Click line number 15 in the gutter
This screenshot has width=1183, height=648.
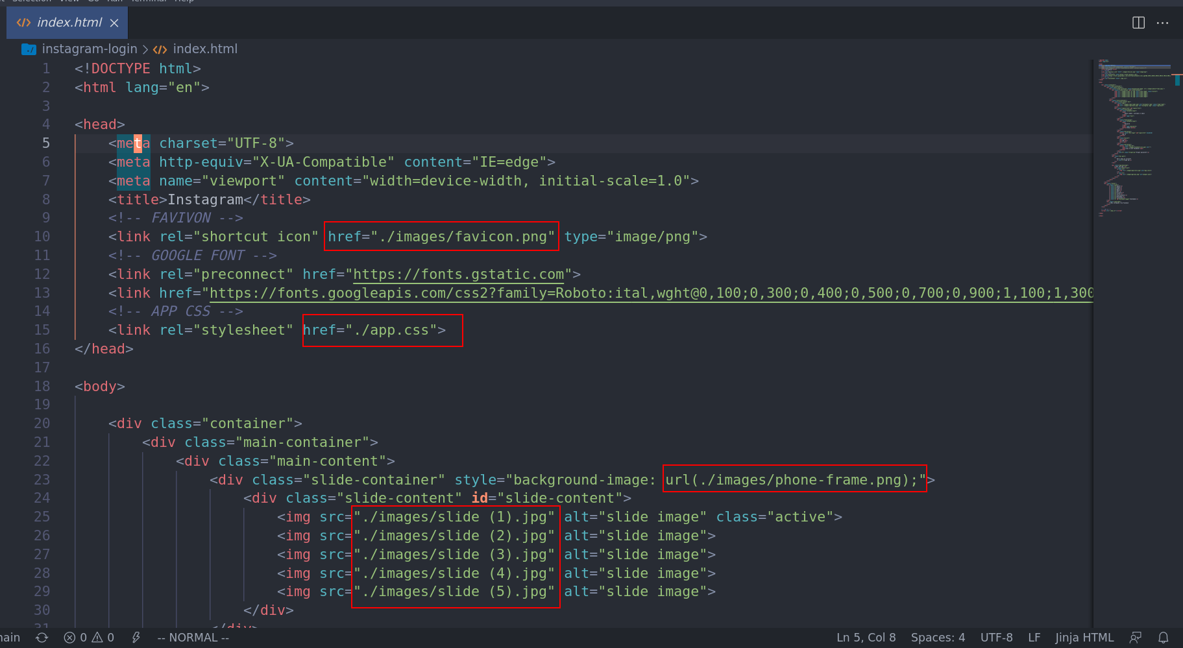42,330
